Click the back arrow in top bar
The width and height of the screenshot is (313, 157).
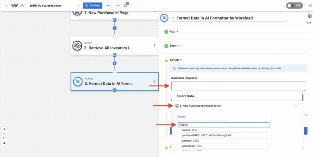click(7, 5)
